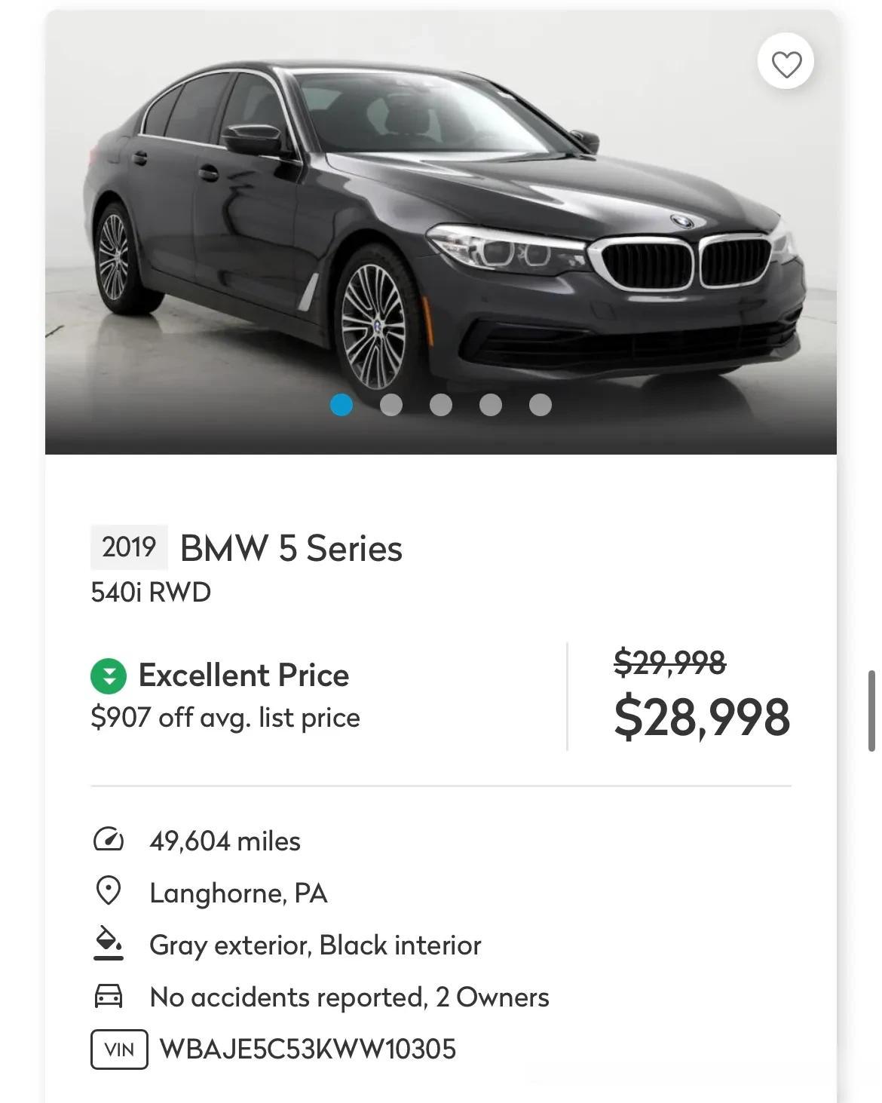
Task: Click the green Excellent Price badge icon
Action: (109, 676)
